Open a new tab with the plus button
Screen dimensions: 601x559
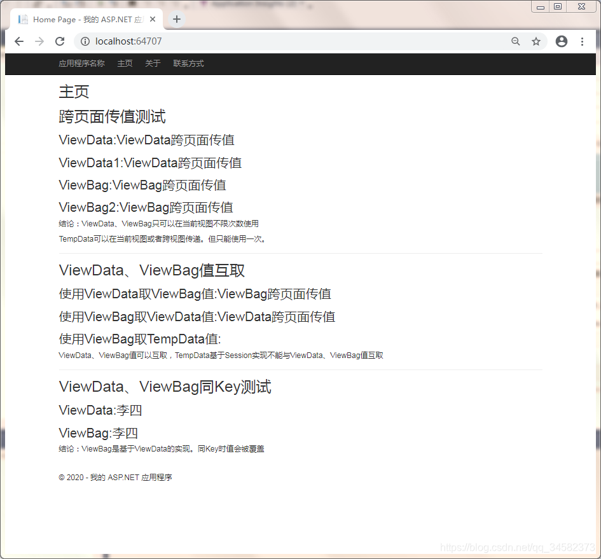[x=177, y=19]
